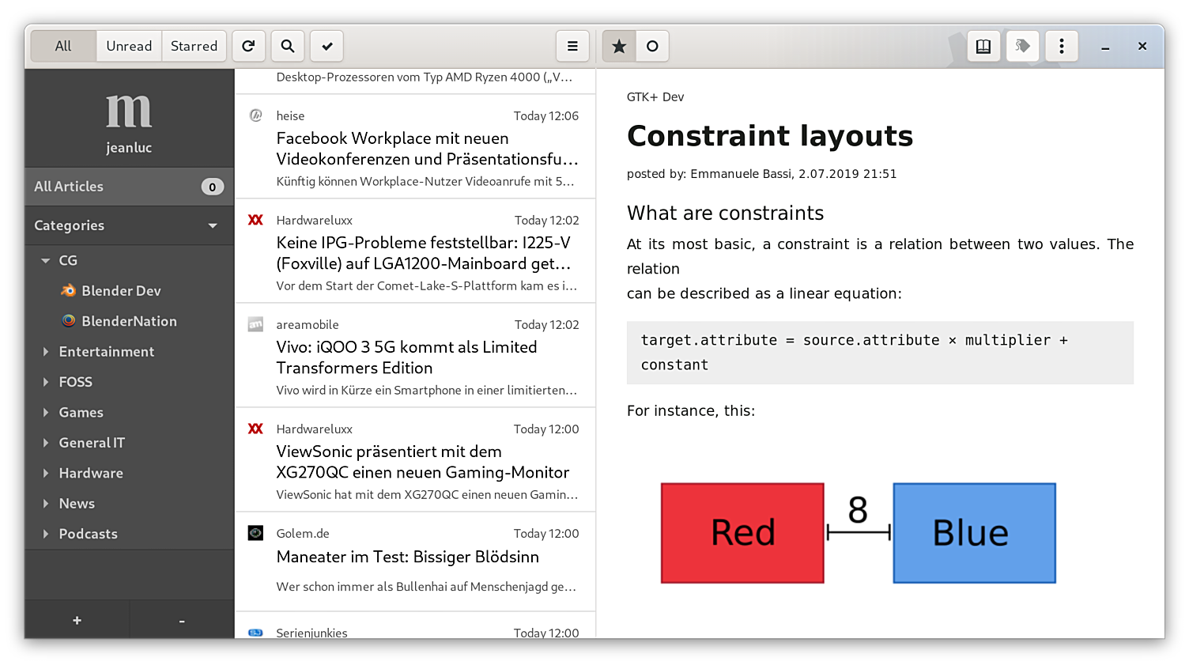Click the plus button to add feed

pyautogui.click(x=77, y=621)
